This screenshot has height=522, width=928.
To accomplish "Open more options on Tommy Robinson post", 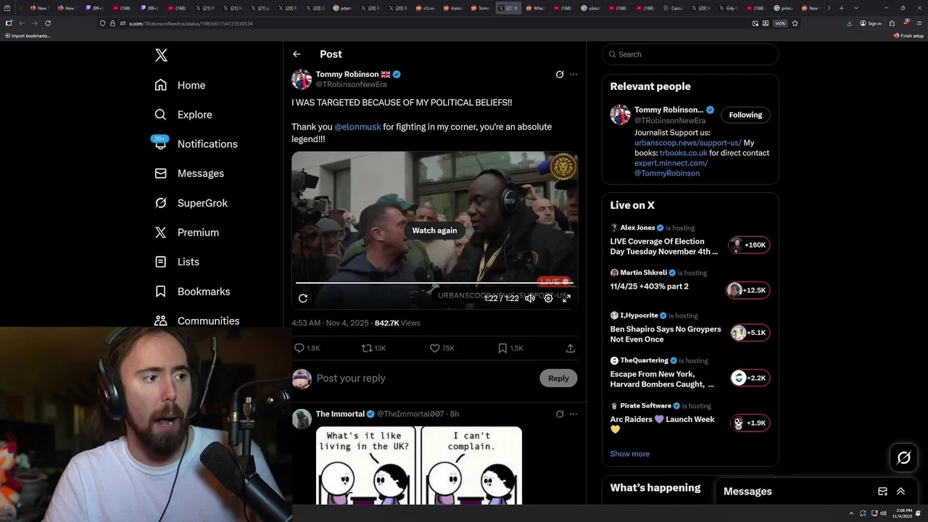I will tap(573, 74).
